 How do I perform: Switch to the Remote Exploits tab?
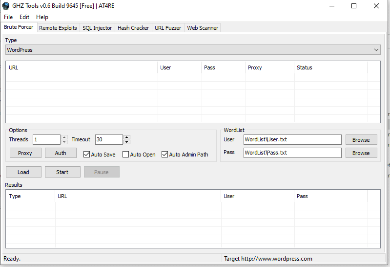pyautogui.click(x=58, y=28)
